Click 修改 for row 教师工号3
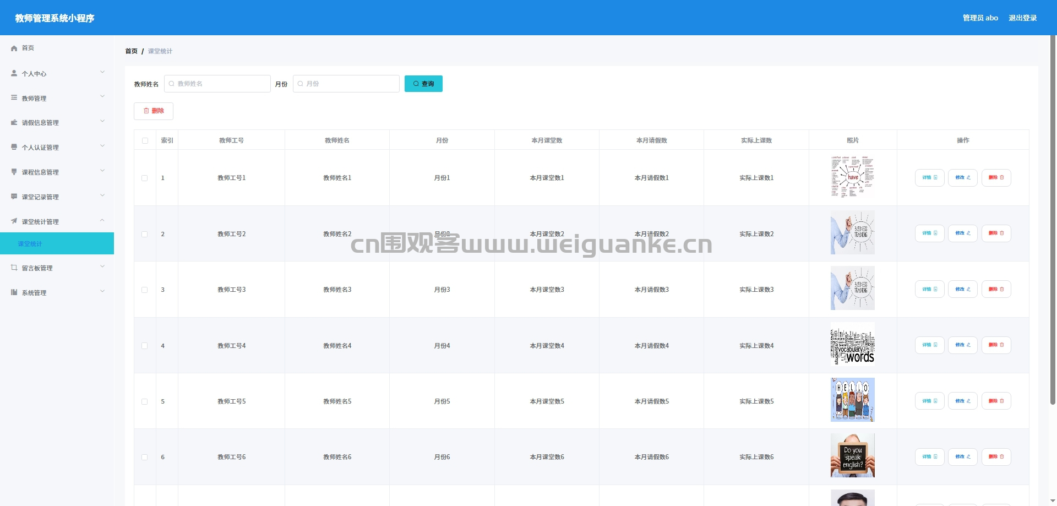1057x506 pixels. click(x=963, y=290)
